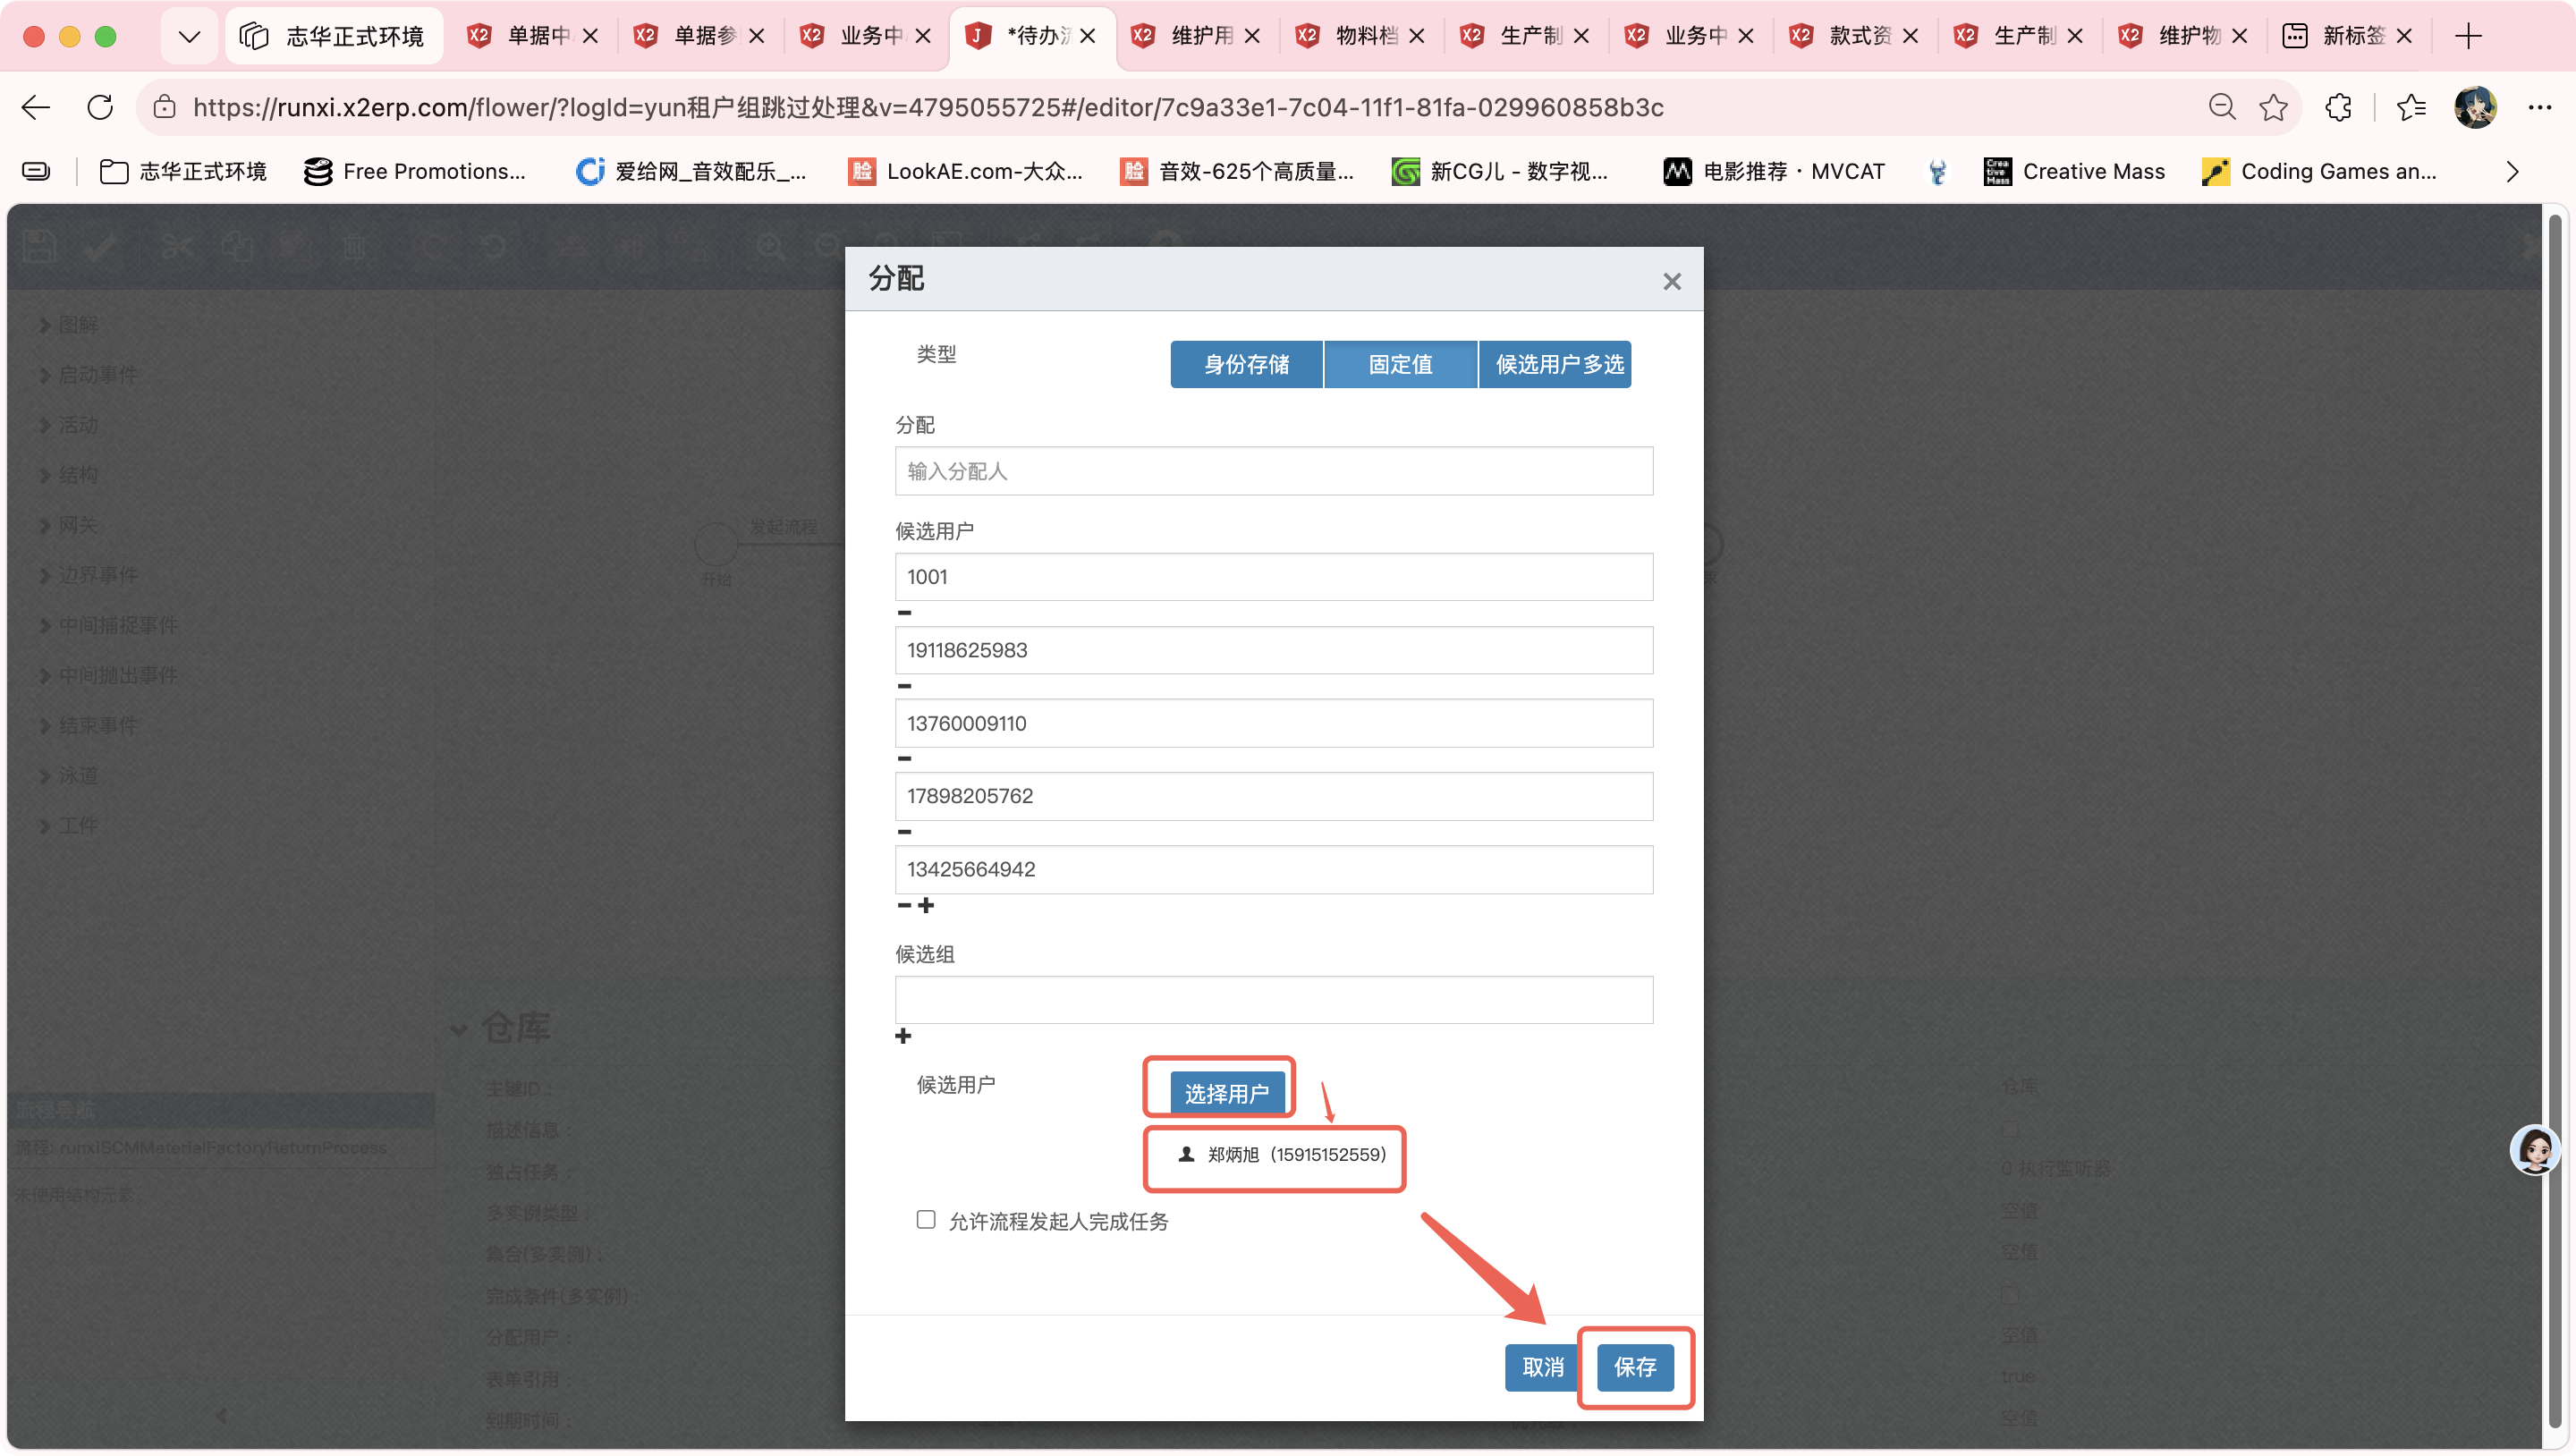Select the 候选用户多选 type option
The image size is (2576, 1456).
pos(1555,364)
